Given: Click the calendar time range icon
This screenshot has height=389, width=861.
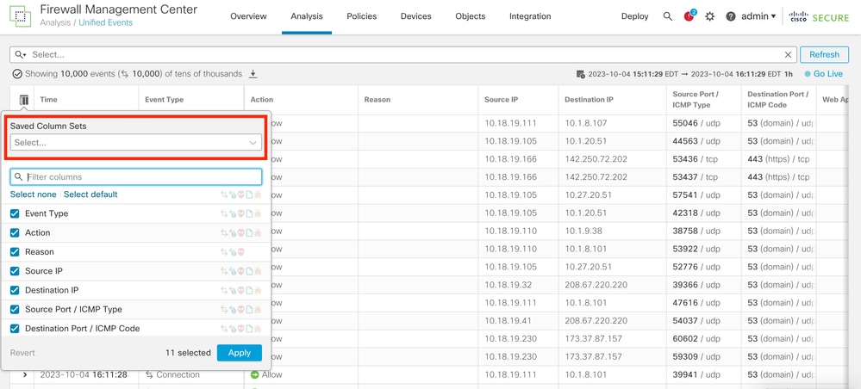Looking at the screenshot, I should (580, 74).
